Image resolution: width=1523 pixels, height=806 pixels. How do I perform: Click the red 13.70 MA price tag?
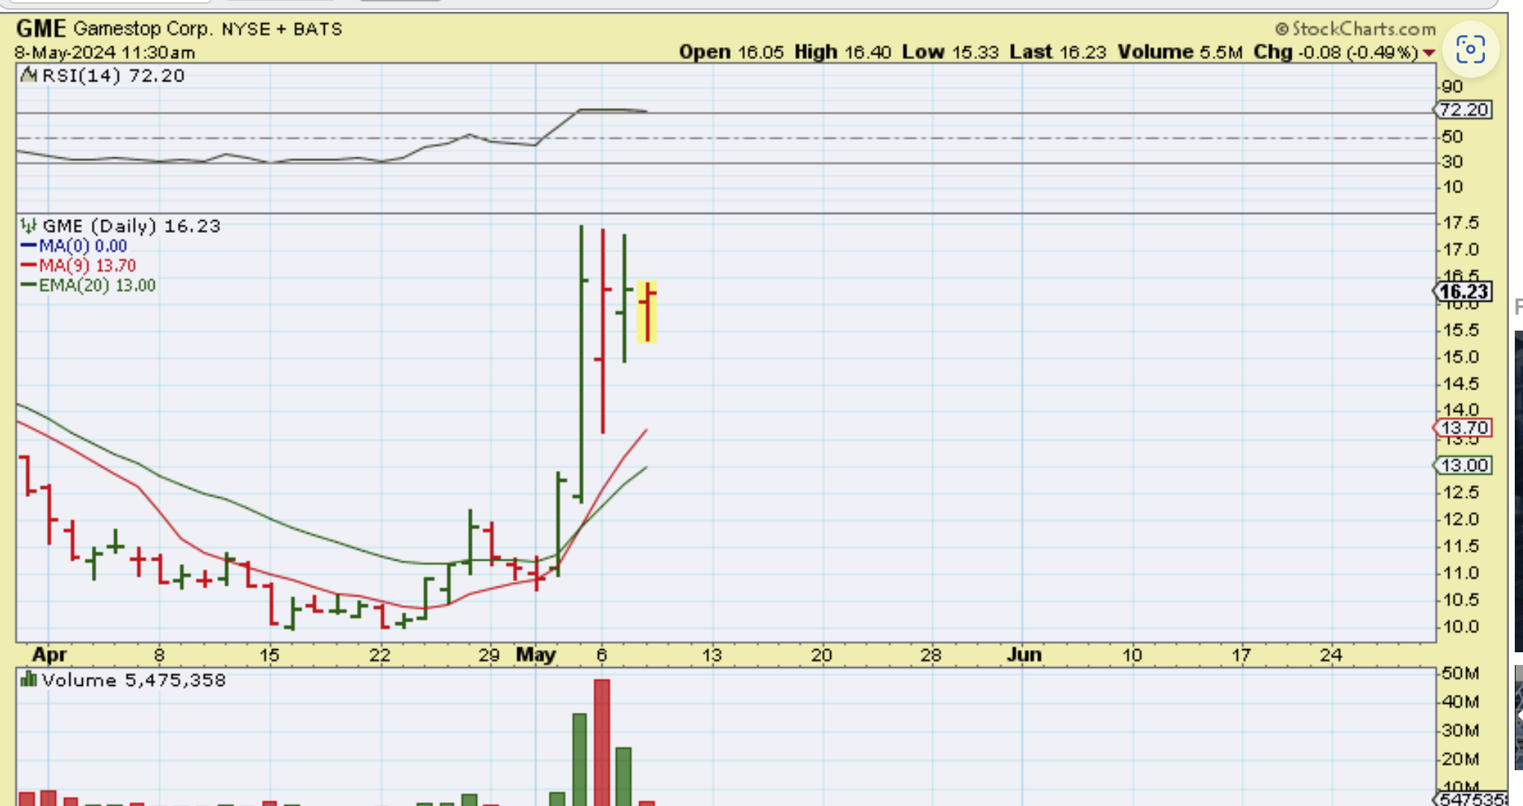coord(1463,428)
